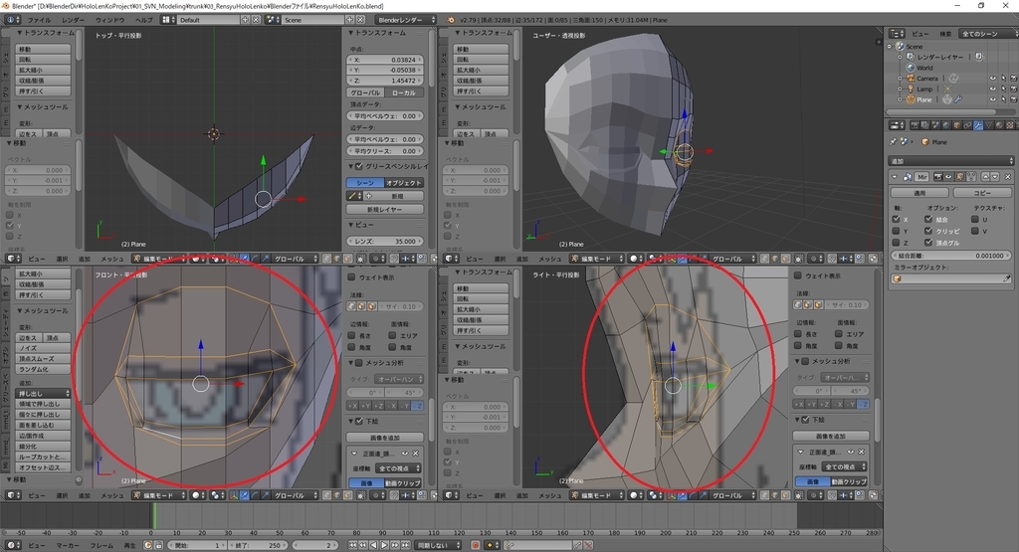Expand the Camera item in outliner tree
This screenshot has width=1019, height=552.
point(900,78)
